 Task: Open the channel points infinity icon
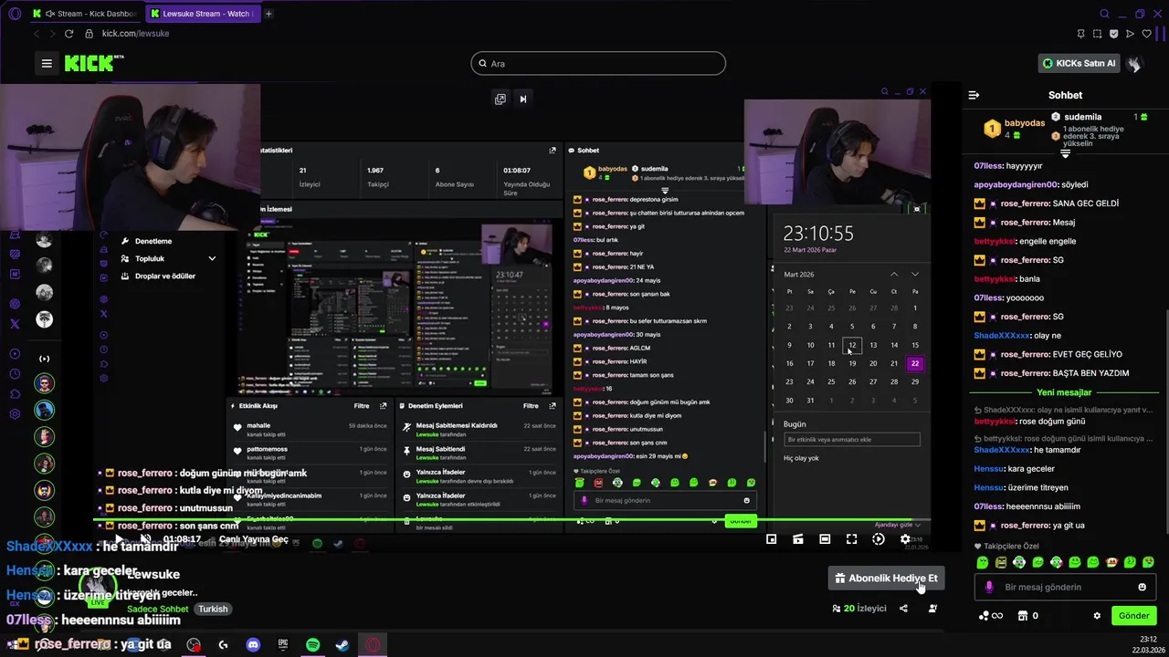point(991,616)
